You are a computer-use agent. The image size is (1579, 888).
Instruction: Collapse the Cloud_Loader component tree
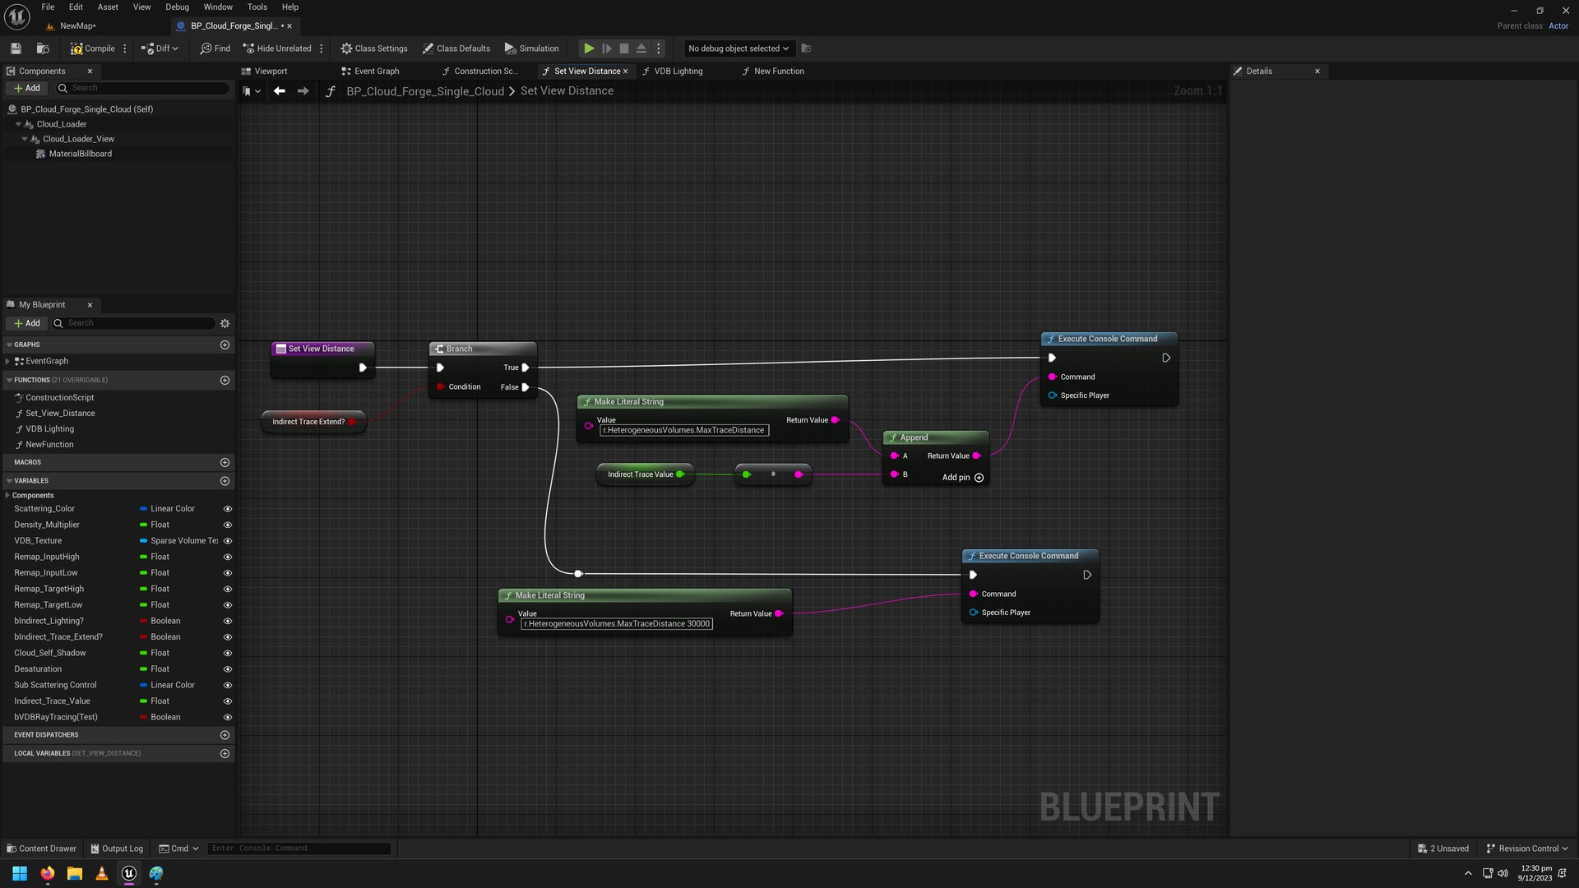pyautogui.click(x=18, y=123)
